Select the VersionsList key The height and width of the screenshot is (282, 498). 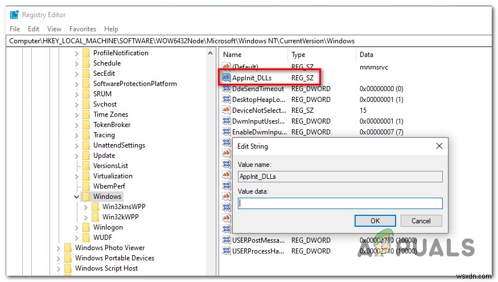point(110,166)
